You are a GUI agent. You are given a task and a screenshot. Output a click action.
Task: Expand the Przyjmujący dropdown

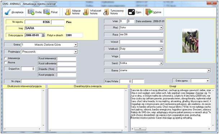(76, 52)
